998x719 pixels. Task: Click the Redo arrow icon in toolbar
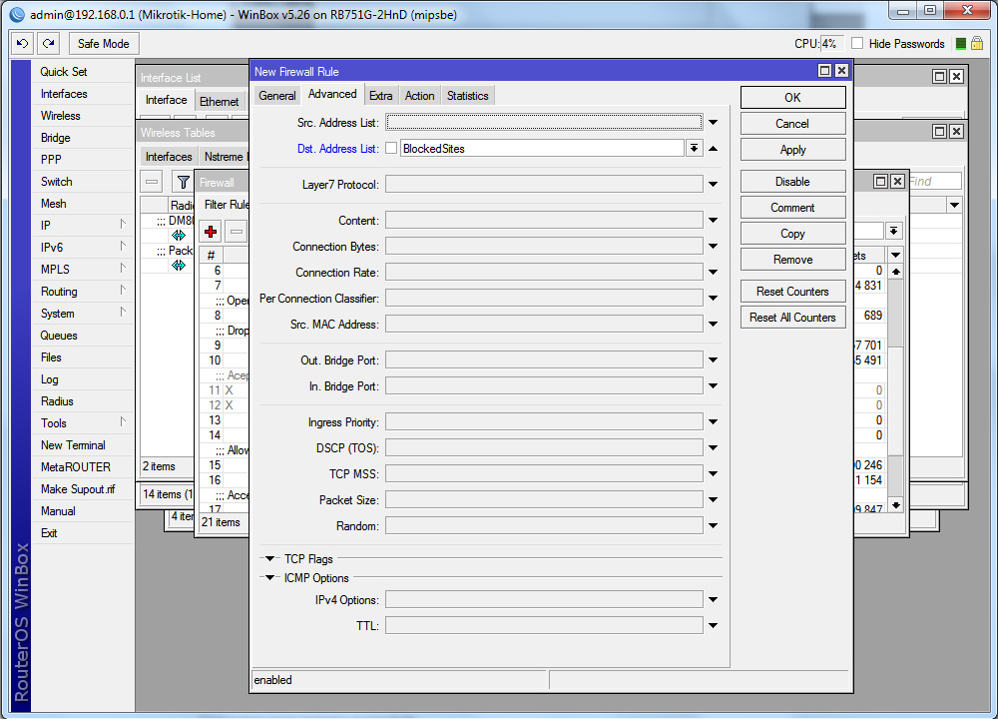(x=48, y=44)
